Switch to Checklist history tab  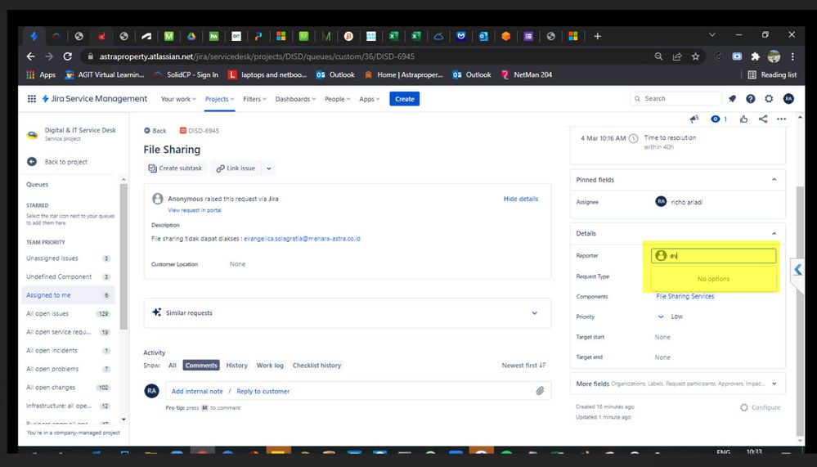pos(316,366)
